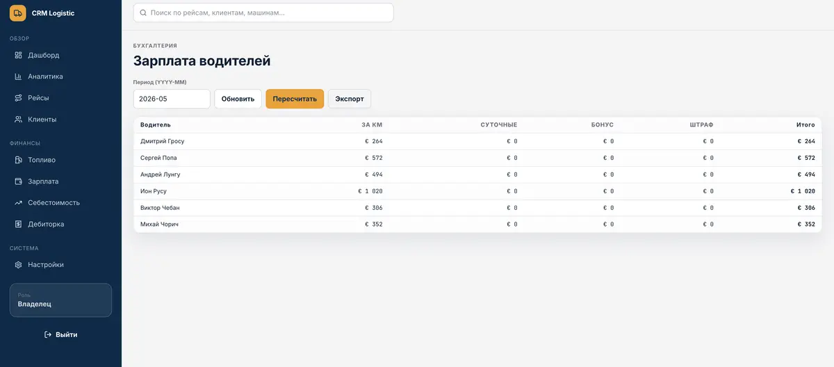Click the orange Пересчитать button
The width and height of the screenshot is (834, 367).
point(295,99)
